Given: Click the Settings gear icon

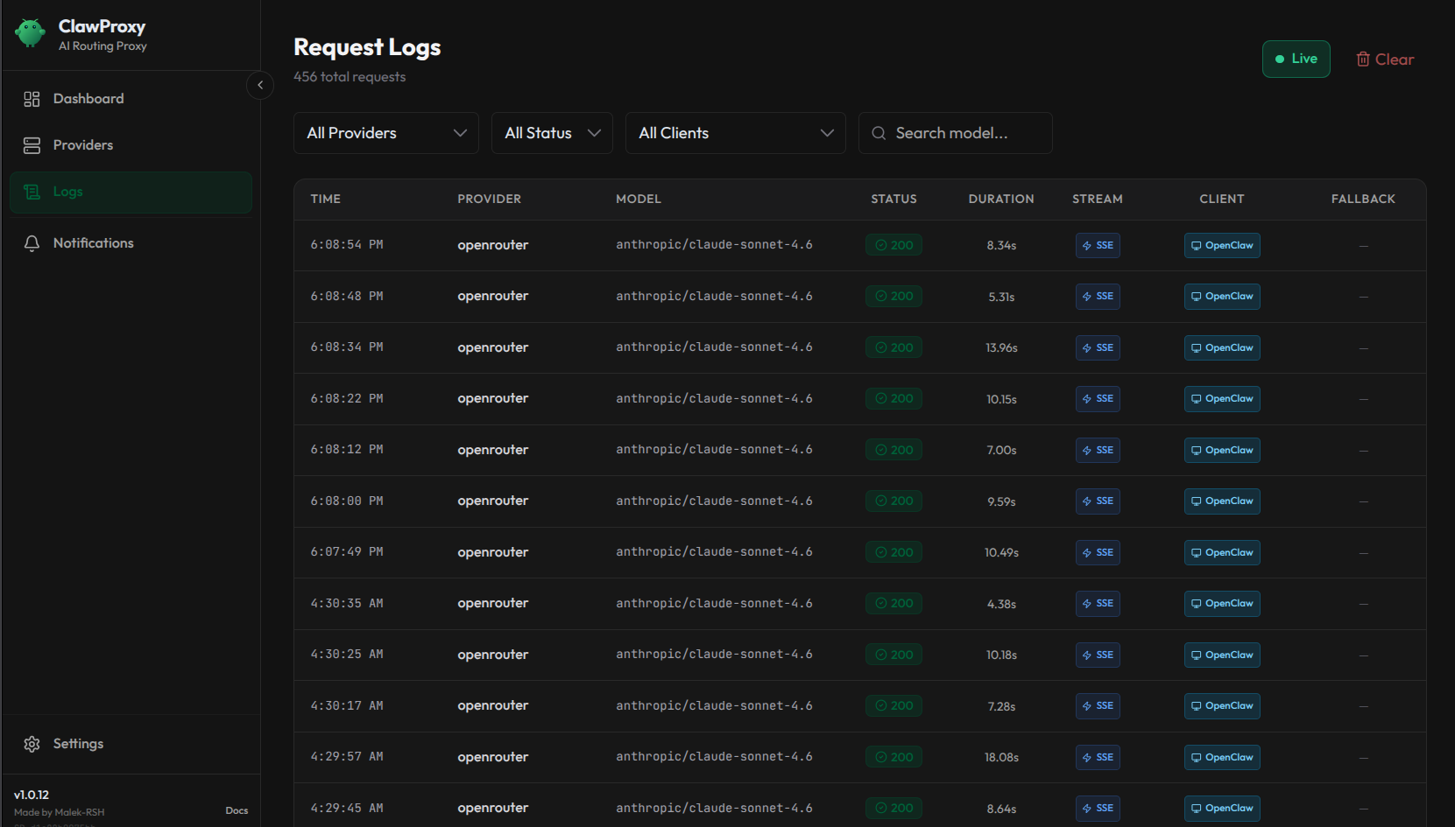Looking at the screenshot, I should coord(32,744).
